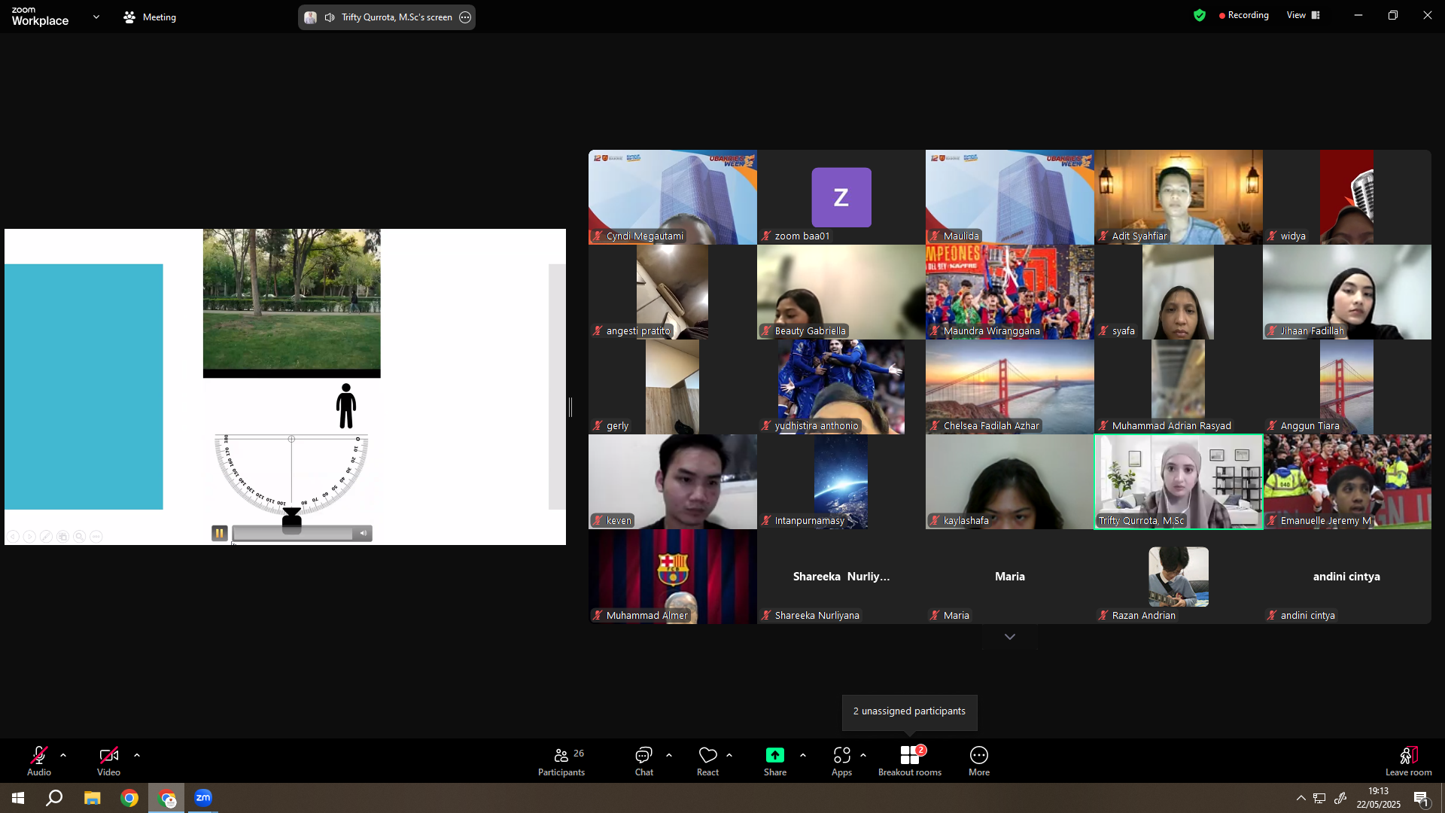This screenshot has height=813, width=1445.
Task: Toggle shared video volume speaker
Action: tap(364, 533)
